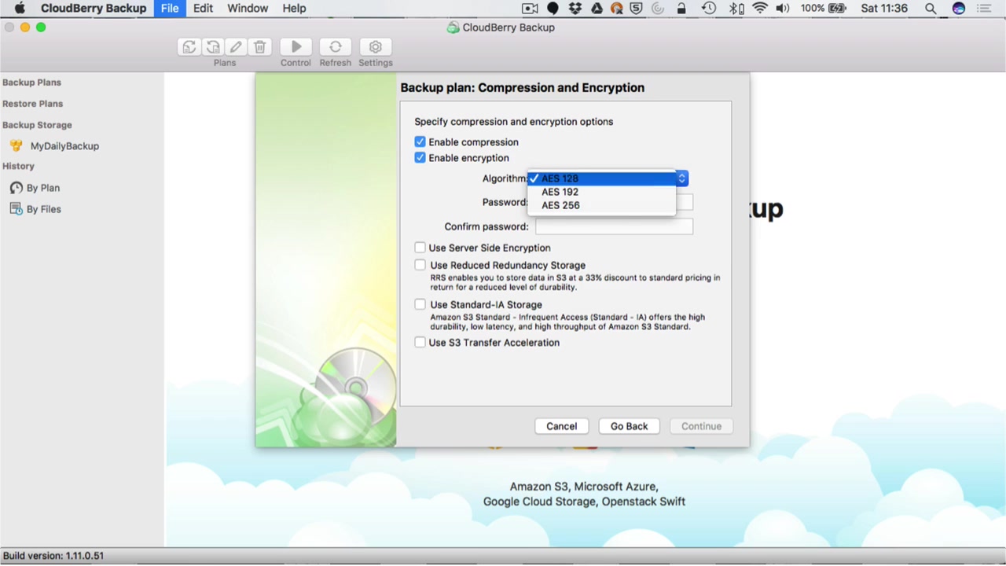Click the camera recorder menu bar icon
Viewport: 1006px width, 566px height.
coord(530,9)
